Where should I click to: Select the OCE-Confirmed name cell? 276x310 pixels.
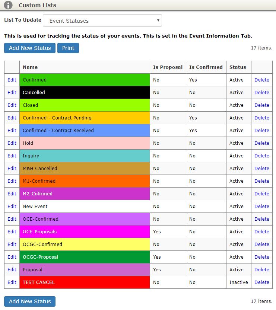pos(85,219)
